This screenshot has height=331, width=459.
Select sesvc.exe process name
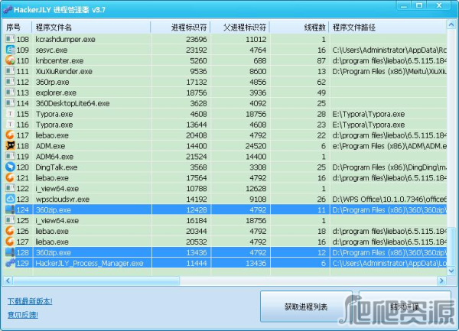[51, 50]
